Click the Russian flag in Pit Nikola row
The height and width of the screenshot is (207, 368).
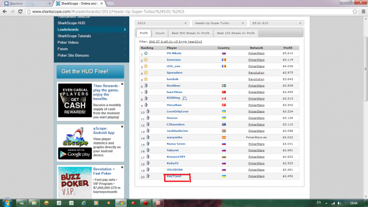[223, 54]
